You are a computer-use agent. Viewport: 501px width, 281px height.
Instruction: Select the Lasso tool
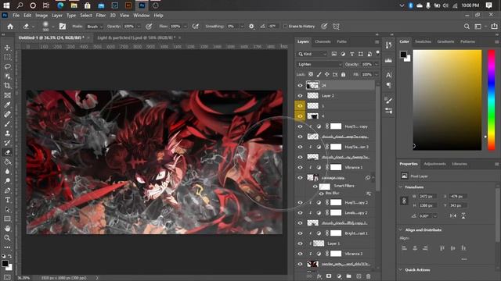(x=7, y=66)
